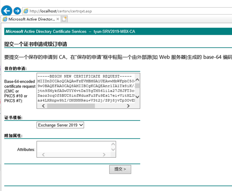Submit the request with 提交 button
Viewport: 232px width, 191px height.
pos(120,169)
